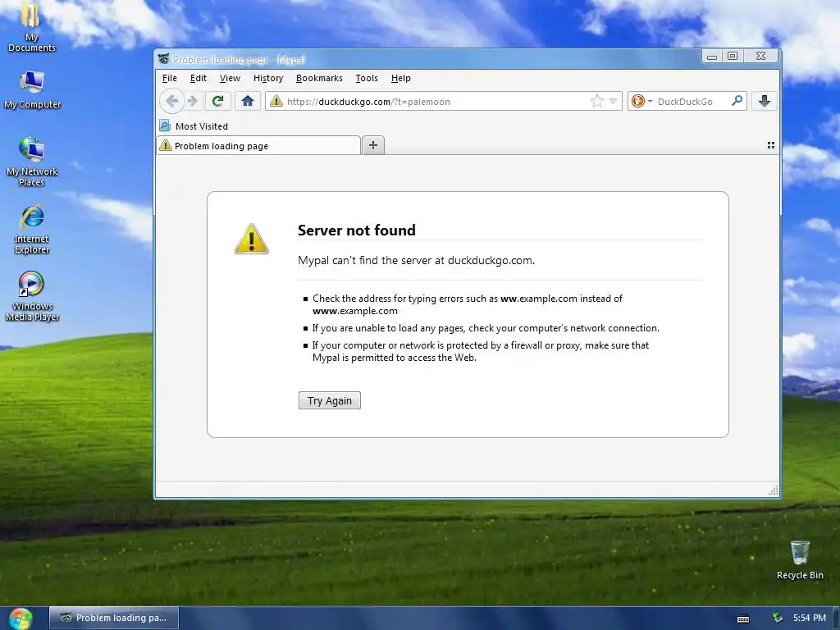Image resolution: width=840 pixels, height=630 pixels.
Task: Click the tray icon beside the clock
Action: (x=778, y=618)
